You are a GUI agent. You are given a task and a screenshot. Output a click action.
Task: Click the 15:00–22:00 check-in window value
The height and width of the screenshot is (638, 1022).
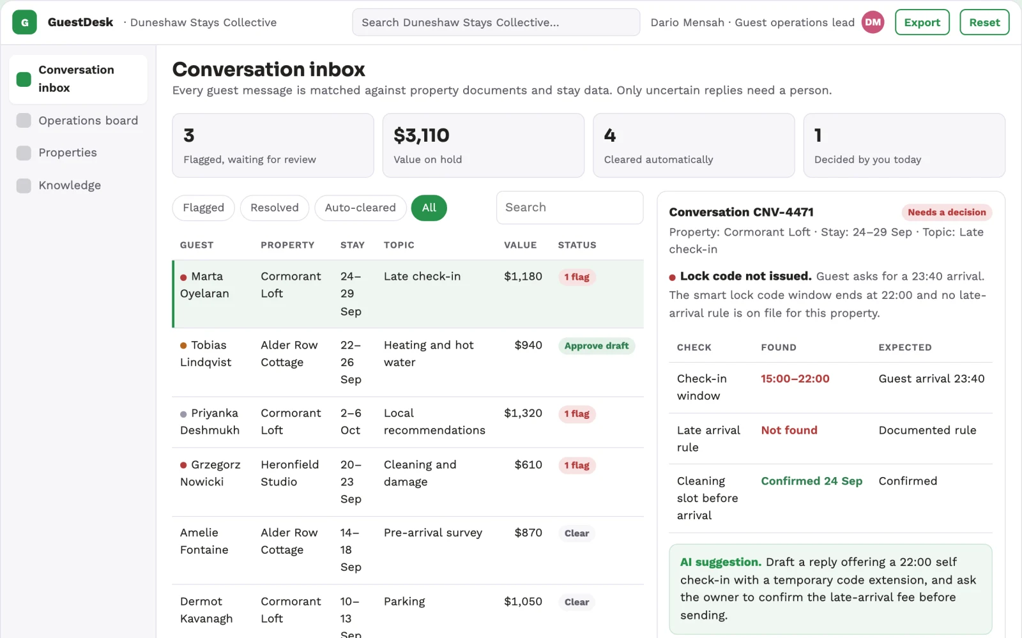pos(795,379)
